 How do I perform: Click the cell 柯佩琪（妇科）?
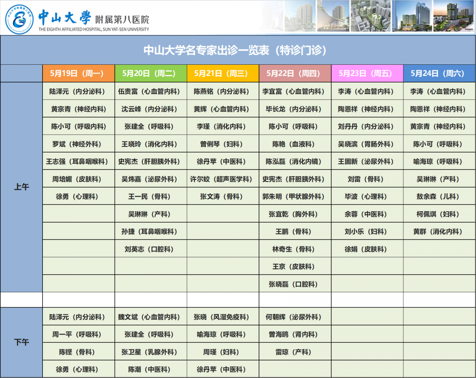439,214
